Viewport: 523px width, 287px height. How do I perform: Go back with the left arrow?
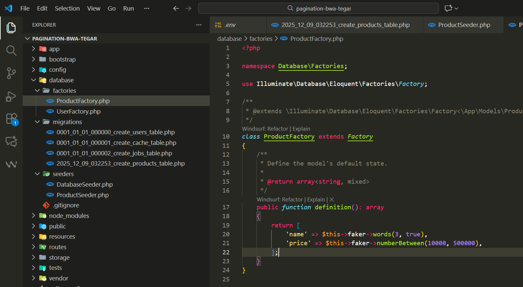[x=176, y=9]
